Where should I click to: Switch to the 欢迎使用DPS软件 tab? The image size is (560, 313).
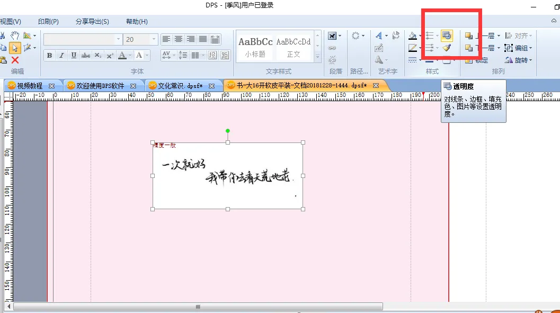click(100, 86)
